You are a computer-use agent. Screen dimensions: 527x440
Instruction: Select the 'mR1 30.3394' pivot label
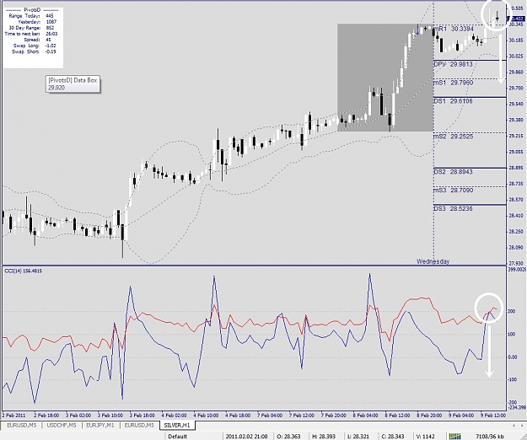(454, 30)
